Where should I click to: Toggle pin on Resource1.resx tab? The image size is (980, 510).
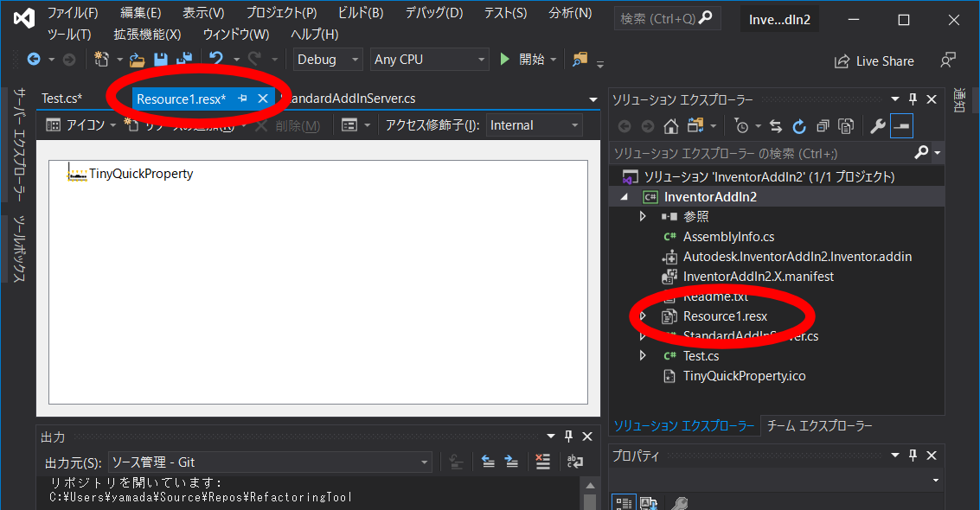[x=242, y=99]
